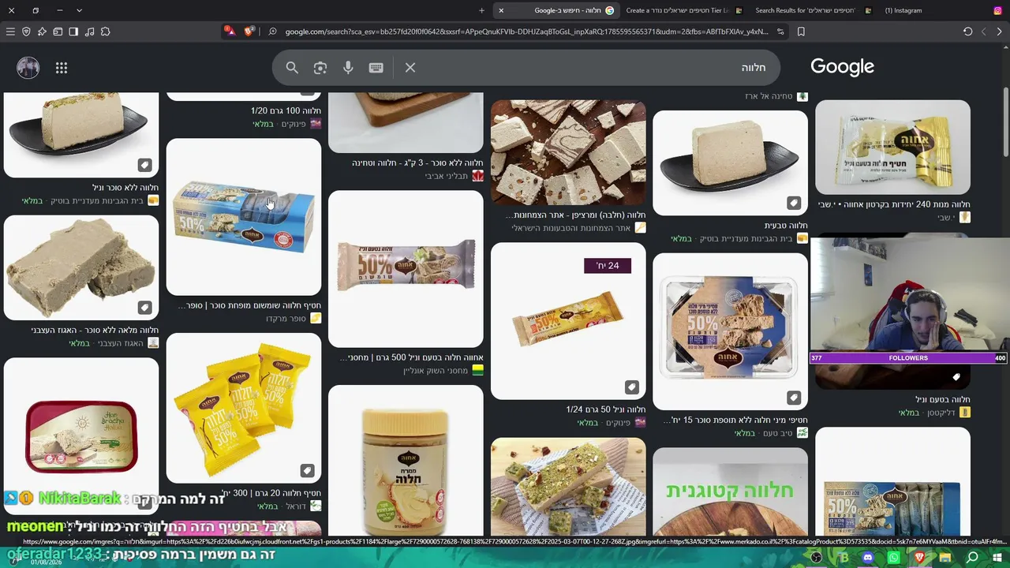Open the mini halva tray 50% image
The image size is (1010, 568).
[x=730, y=331]
